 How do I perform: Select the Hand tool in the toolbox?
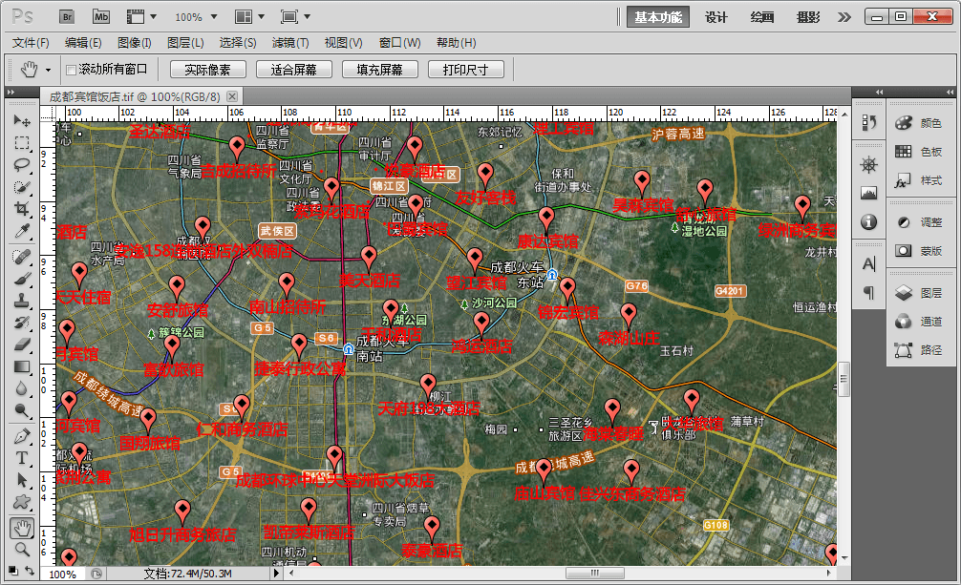coord(22,528)
